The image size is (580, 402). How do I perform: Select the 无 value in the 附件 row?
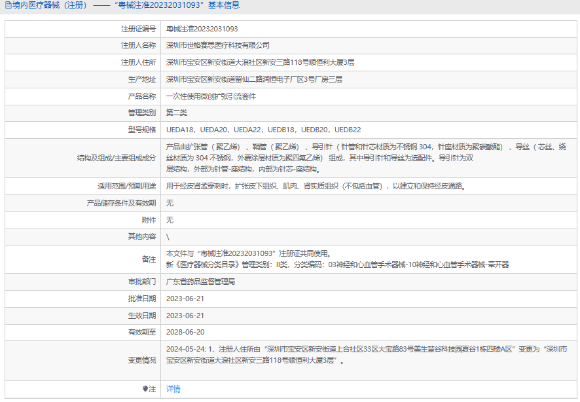point(170,220)
